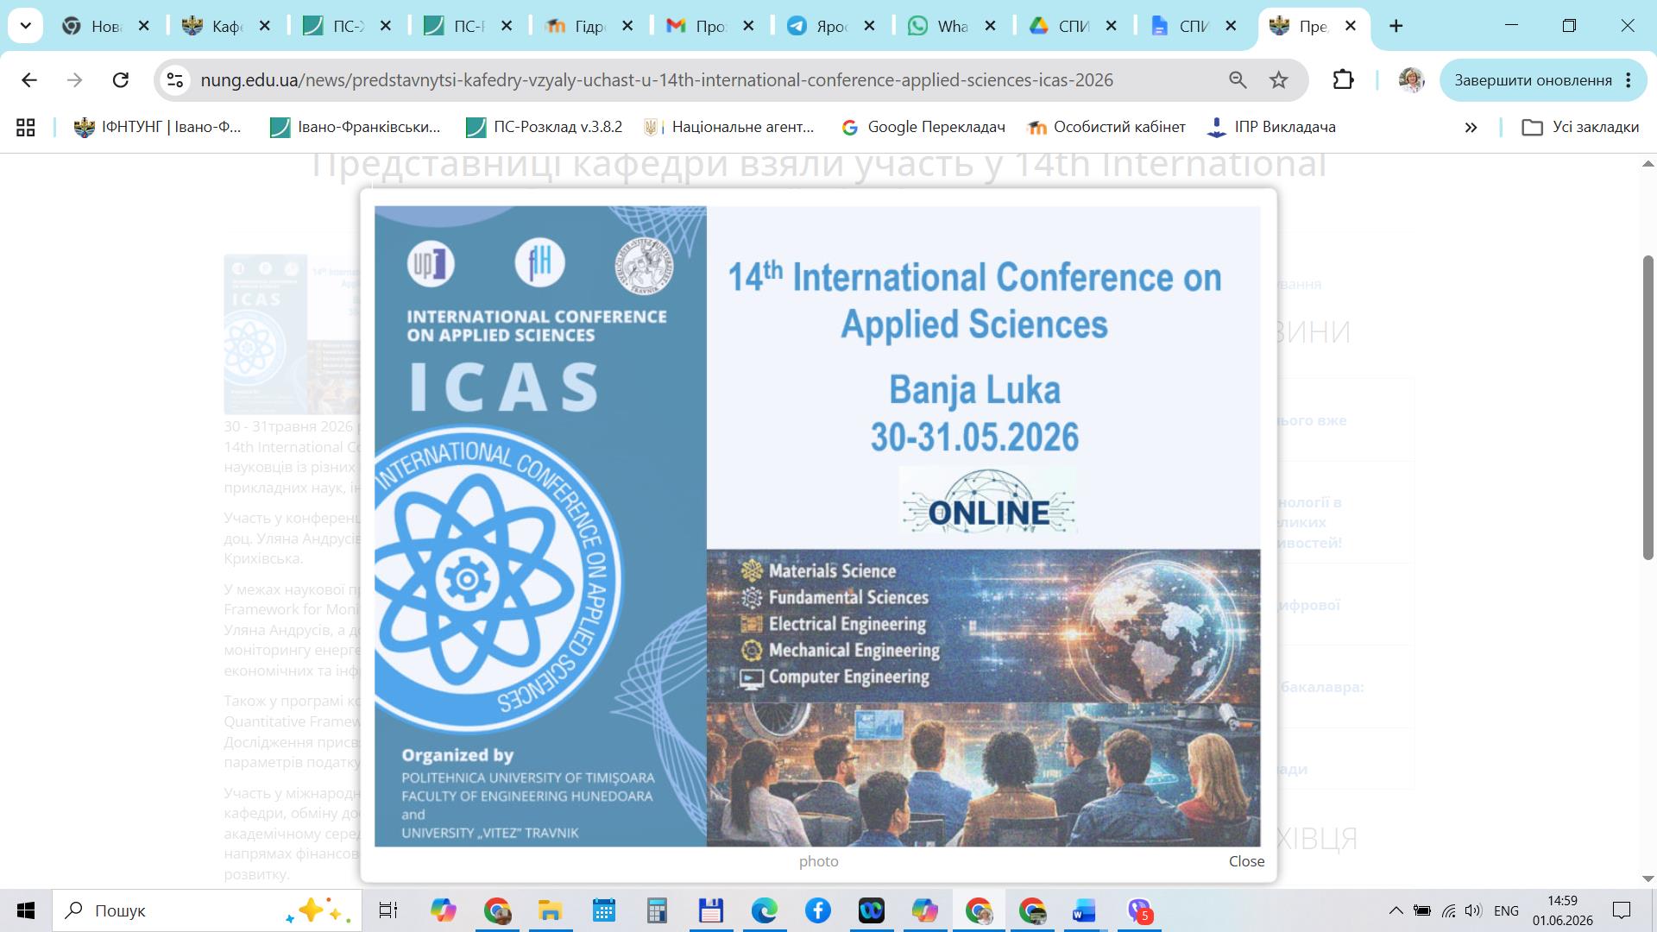Bookmark this page with the star icon
Viewport: 1657px width, 932px height.
[1279, 80]
